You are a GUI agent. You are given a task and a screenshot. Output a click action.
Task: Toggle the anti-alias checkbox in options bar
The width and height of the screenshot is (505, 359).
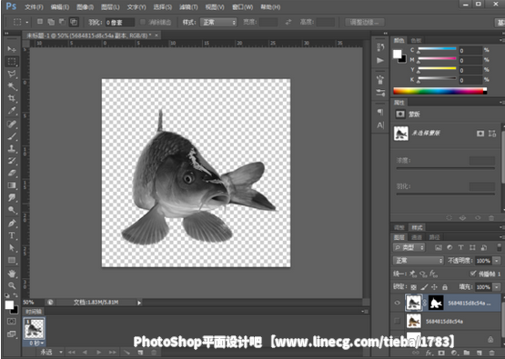click(143, 22)
